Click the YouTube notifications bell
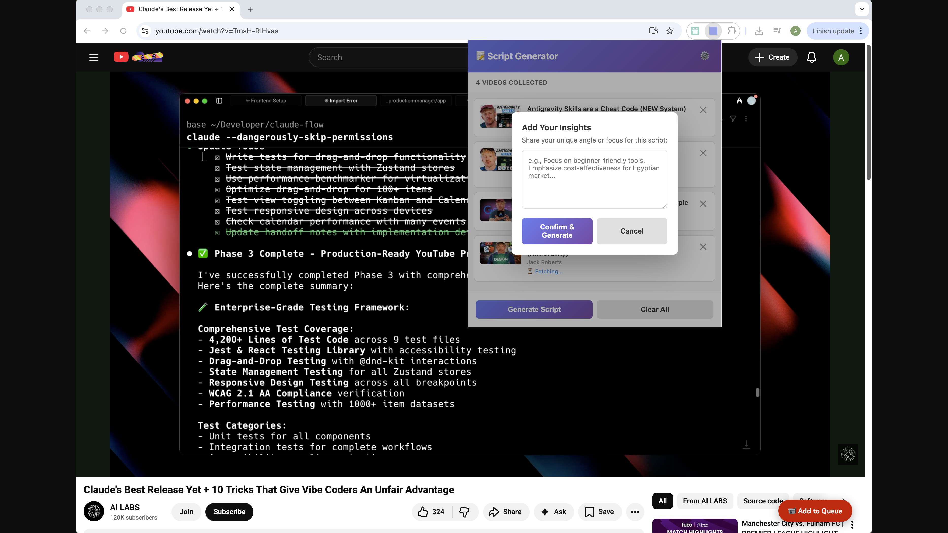The height and width of the screenshot is (533, 948). [812, 57]
